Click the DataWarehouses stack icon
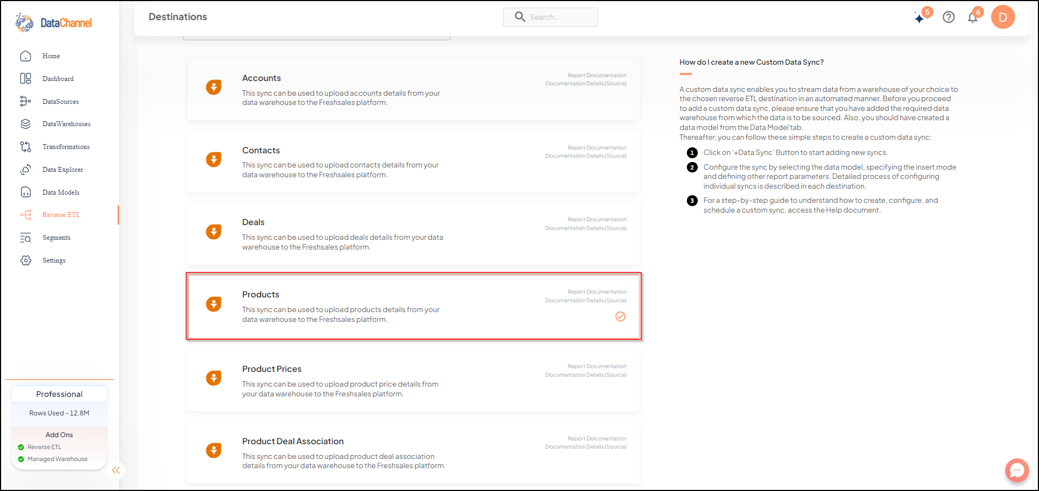This screenshot has height=491, width=1039. pyautogui.click(x=26, y=124)
